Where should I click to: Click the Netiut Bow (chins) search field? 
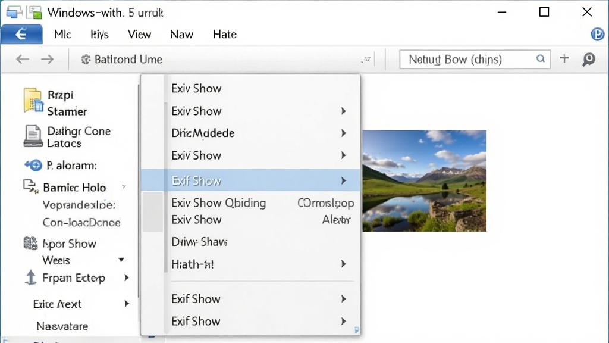[x=475, y=60]
